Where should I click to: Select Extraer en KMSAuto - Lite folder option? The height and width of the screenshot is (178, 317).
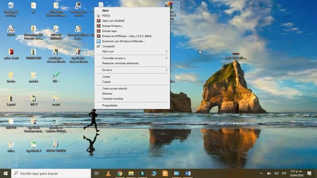click(132, 36)
